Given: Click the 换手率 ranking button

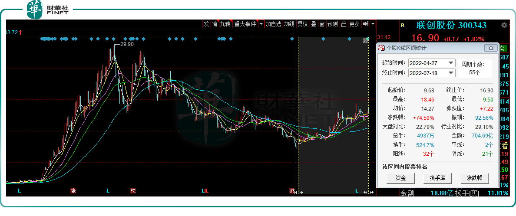Looking at the screenshot, I should (x=437, y=178).
